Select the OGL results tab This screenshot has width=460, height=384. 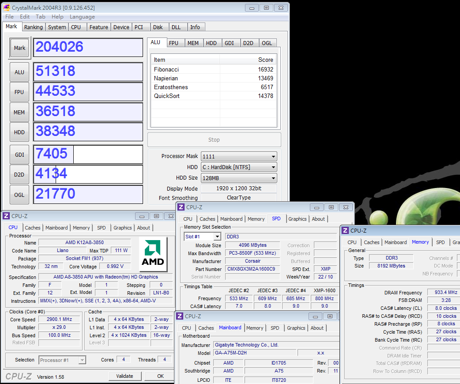(x=267, y=43)
